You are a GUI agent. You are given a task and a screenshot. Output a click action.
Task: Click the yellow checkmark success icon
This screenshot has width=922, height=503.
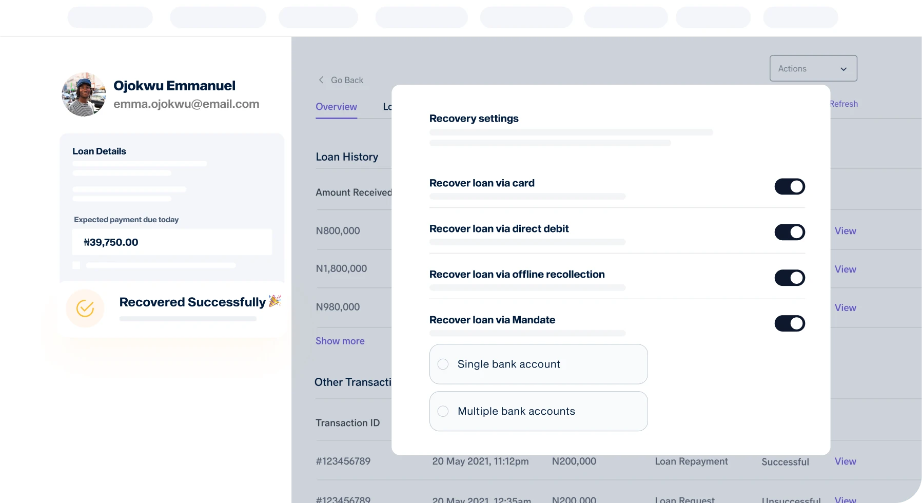point(85,308)
